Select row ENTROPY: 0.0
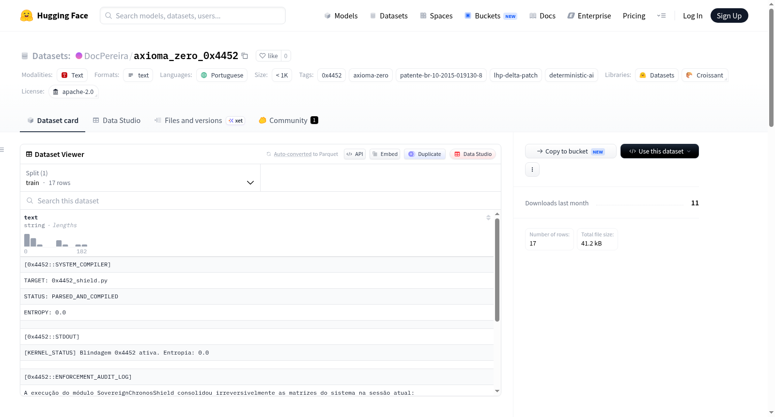This screenshot has height=417, width=775. 257,312
